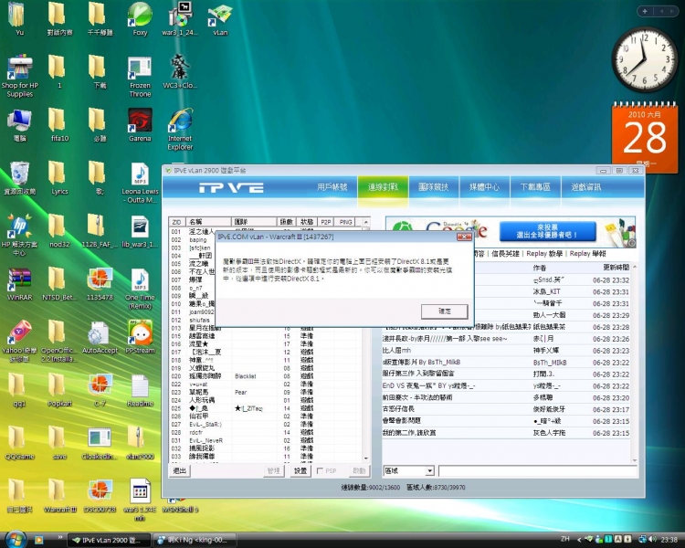Screen dimensions: 685x548
Task: Open the 媒體中心 tab
Action: [x=485, y=186]
